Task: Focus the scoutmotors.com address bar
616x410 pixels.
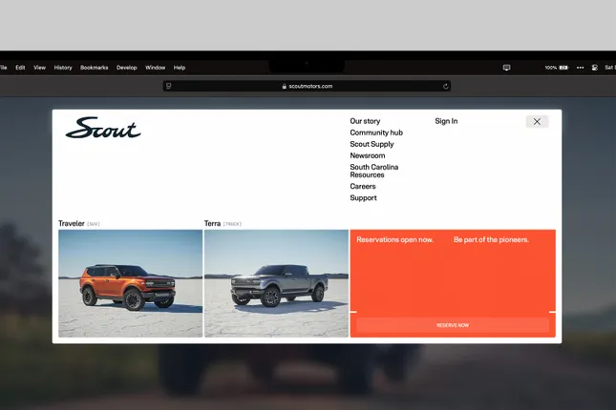Action: (307, 86)
